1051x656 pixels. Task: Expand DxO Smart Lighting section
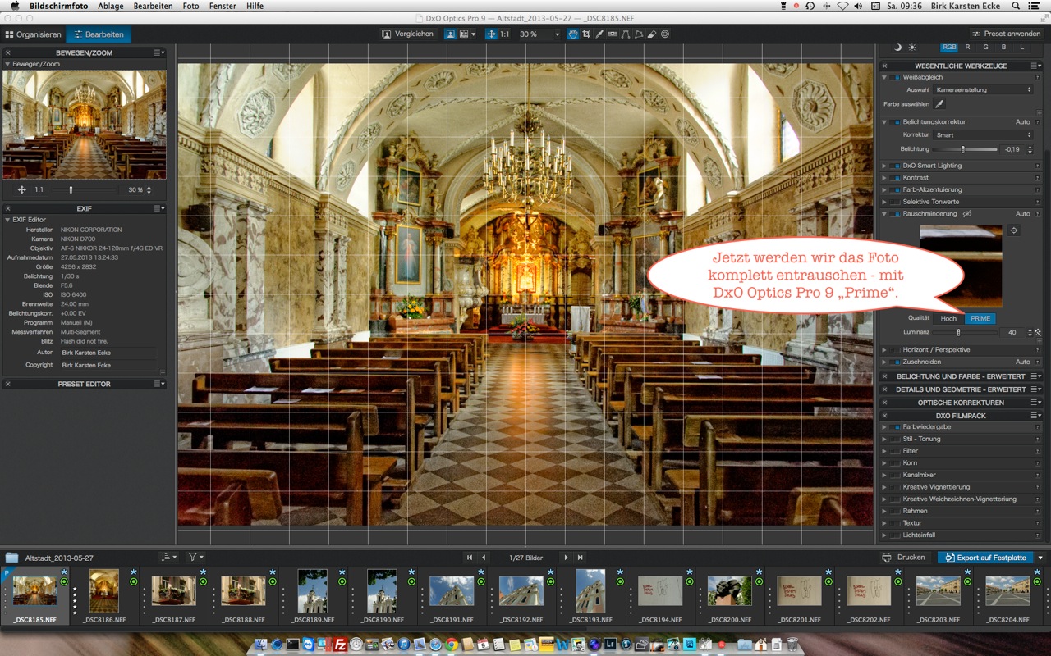[884, 166]
